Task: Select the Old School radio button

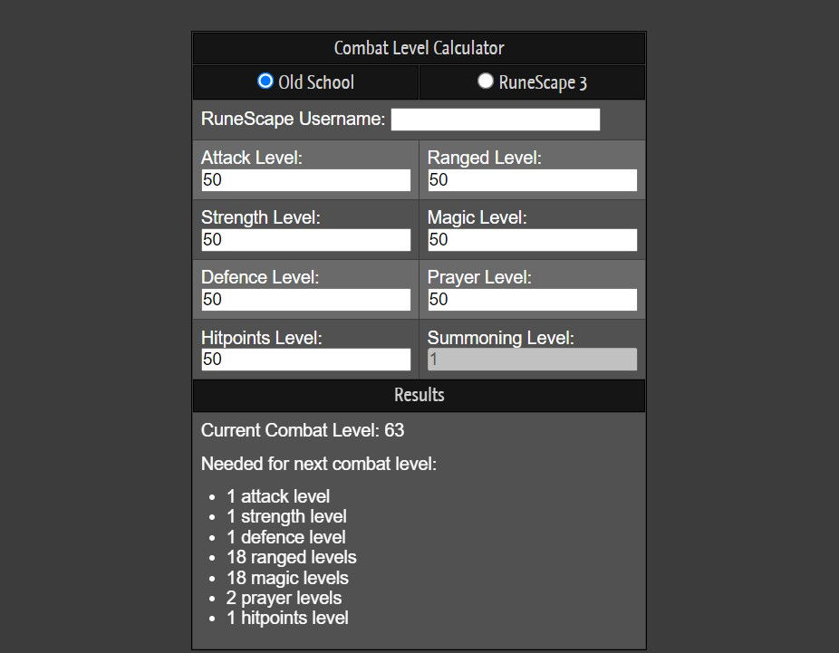Action: pos(265,81)
